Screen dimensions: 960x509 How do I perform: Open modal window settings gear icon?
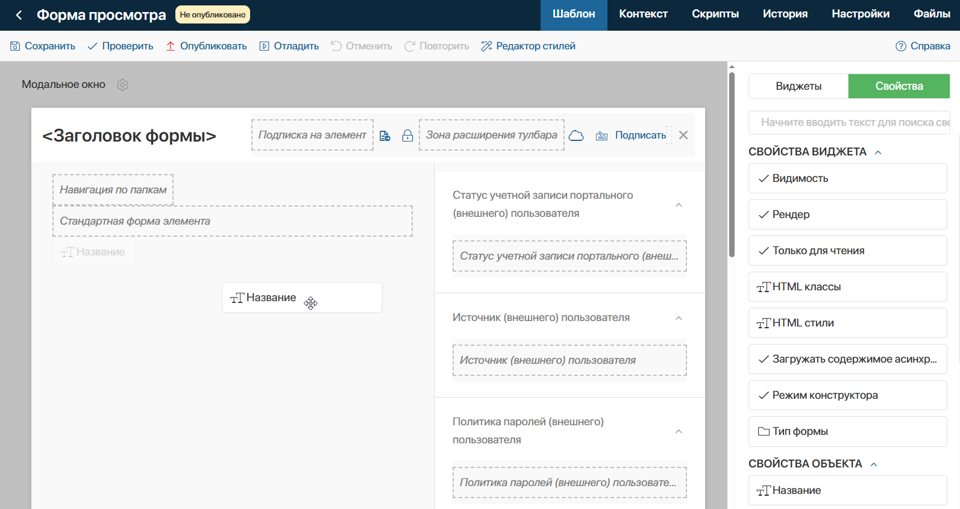tap(122, 85)
